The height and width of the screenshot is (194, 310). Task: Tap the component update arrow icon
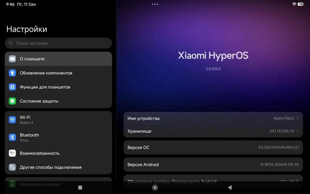(x=12, y=73)
